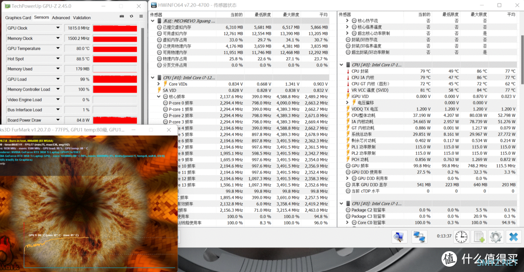Click the circle icon beside GPU 频率

[x=348, y=166]
